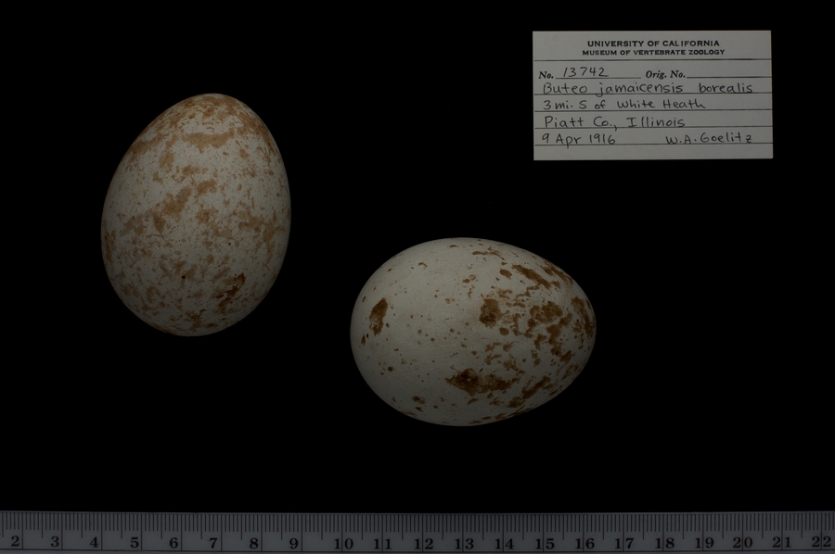Click the 'Orig. No.' field label
The height and width of the screenshot is (554, 835).
(x=665, y=74)
